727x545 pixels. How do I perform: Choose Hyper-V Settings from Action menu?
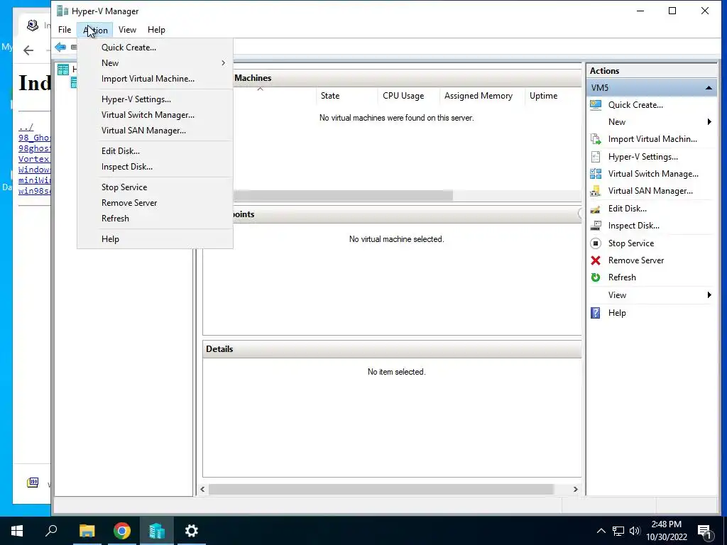tap(155, 99)
